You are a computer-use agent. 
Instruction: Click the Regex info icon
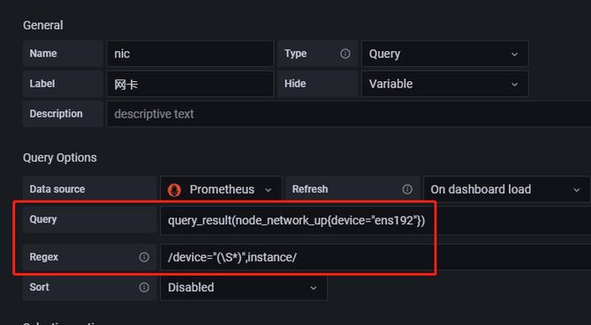click(144, 257)
